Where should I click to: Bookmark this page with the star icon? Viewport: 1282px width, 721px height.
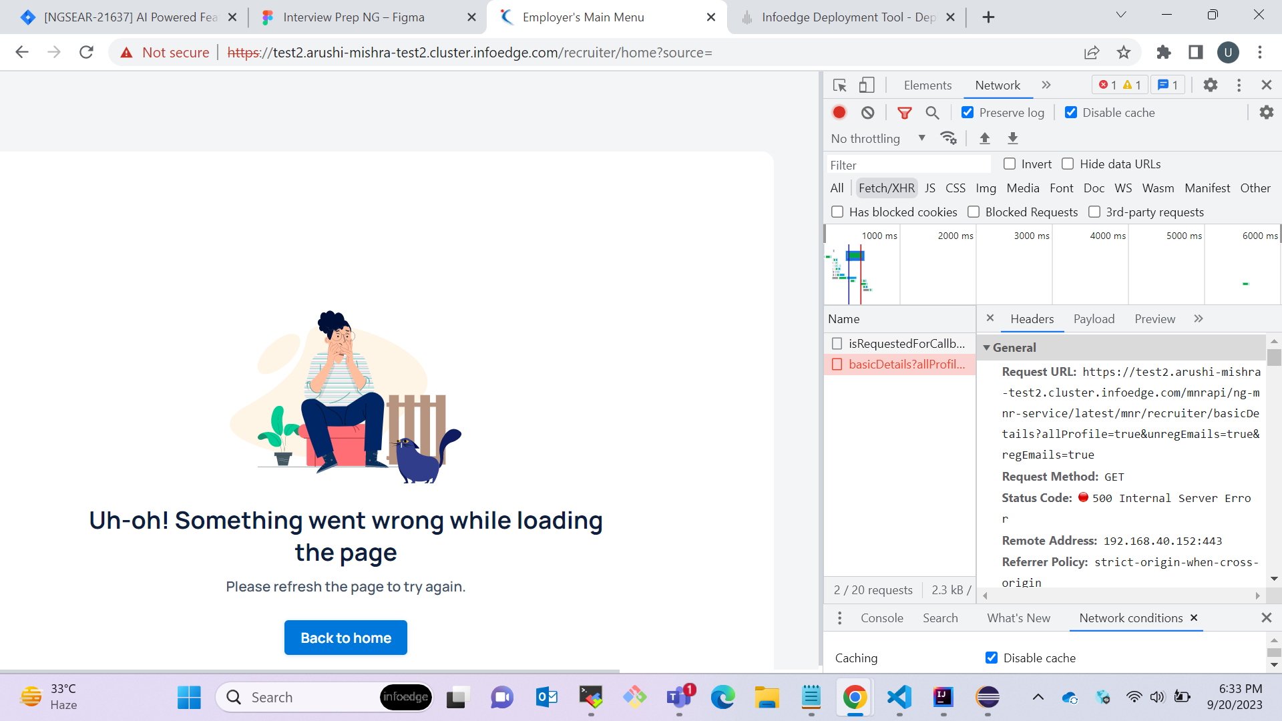click(1124, 53)
